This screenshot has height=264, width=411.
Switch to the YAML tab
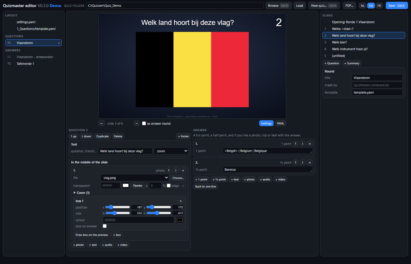[280, 123]
